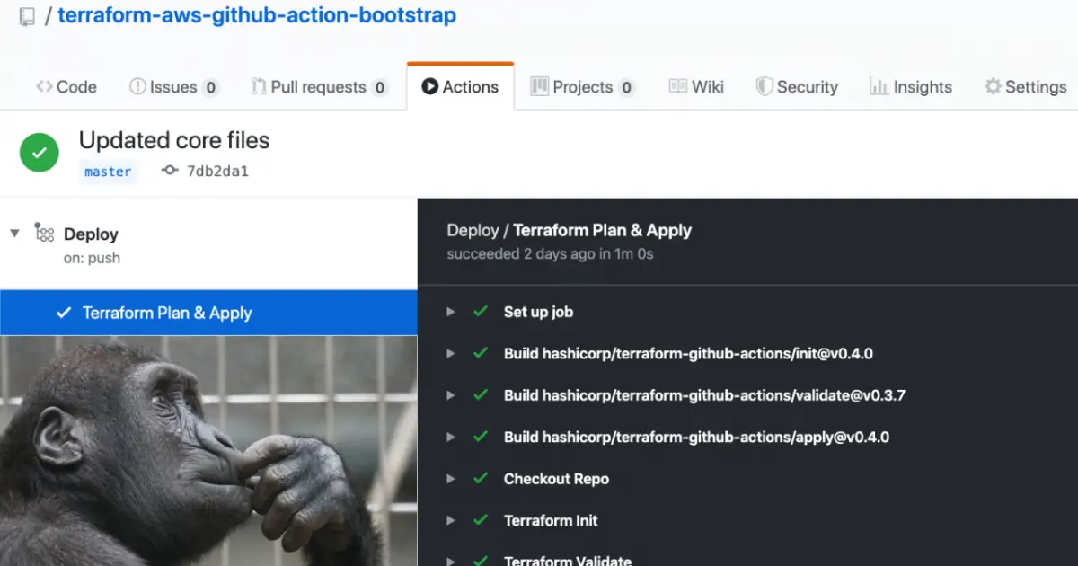This screenshot has height=566, width=1078.
Task: Open the Code tab
Action: pos(66,87)
